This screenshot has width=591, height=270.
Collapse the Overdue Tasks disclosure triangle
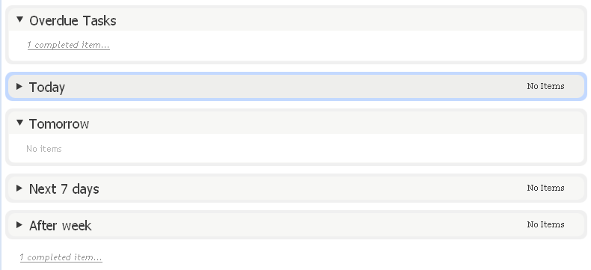[x=20, y=19]
